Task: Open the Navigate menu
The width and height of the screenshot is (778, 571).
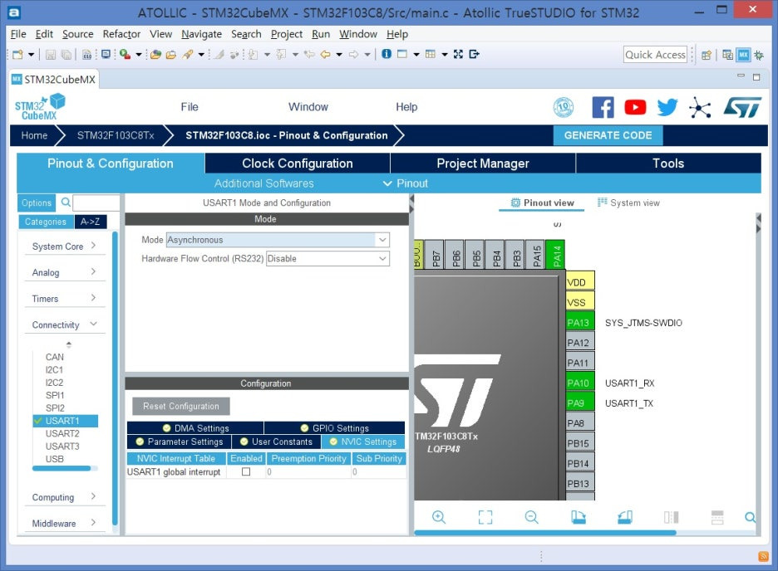Action: point(201,34)
